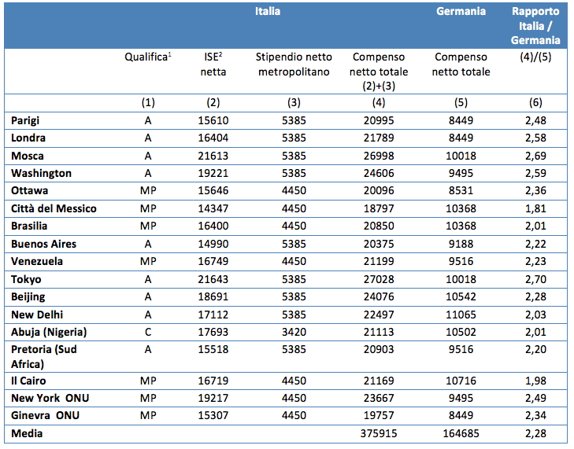
Task: Select the Rapporto Italia / Germania header
Action: (535, 26)
